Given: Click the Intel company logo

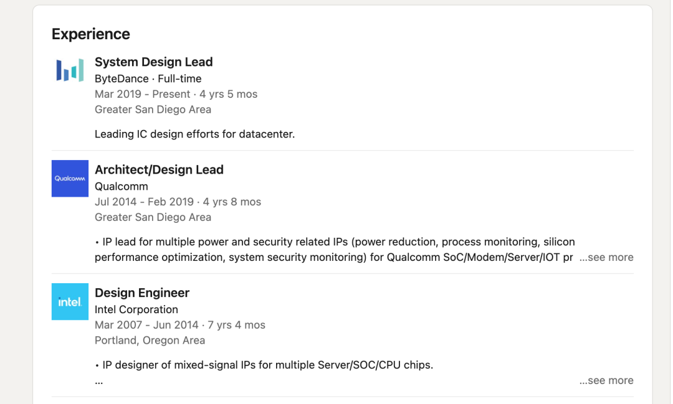Looking at the screenshot, I should (x=70, y=302).
